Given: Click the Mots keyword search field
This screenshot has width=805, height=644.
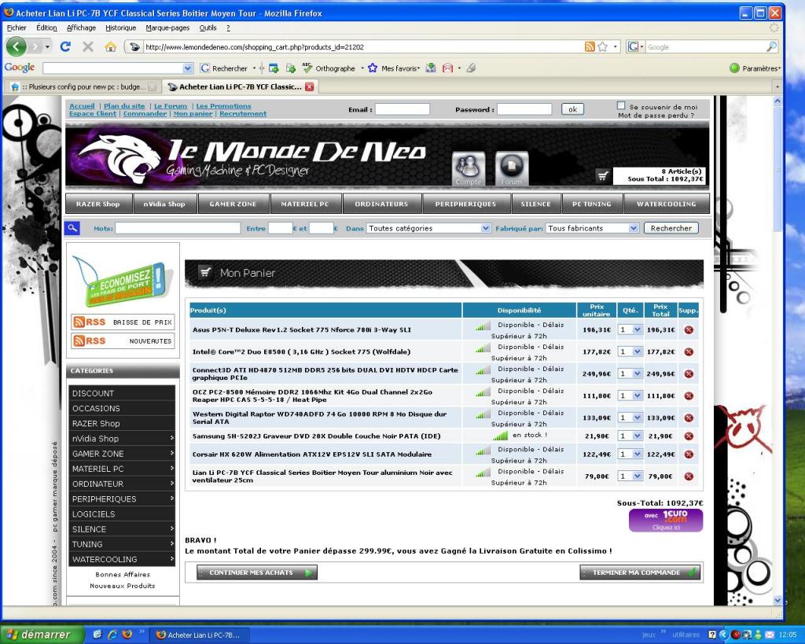Looking at the screenshot, I should [x=178, y=228].
